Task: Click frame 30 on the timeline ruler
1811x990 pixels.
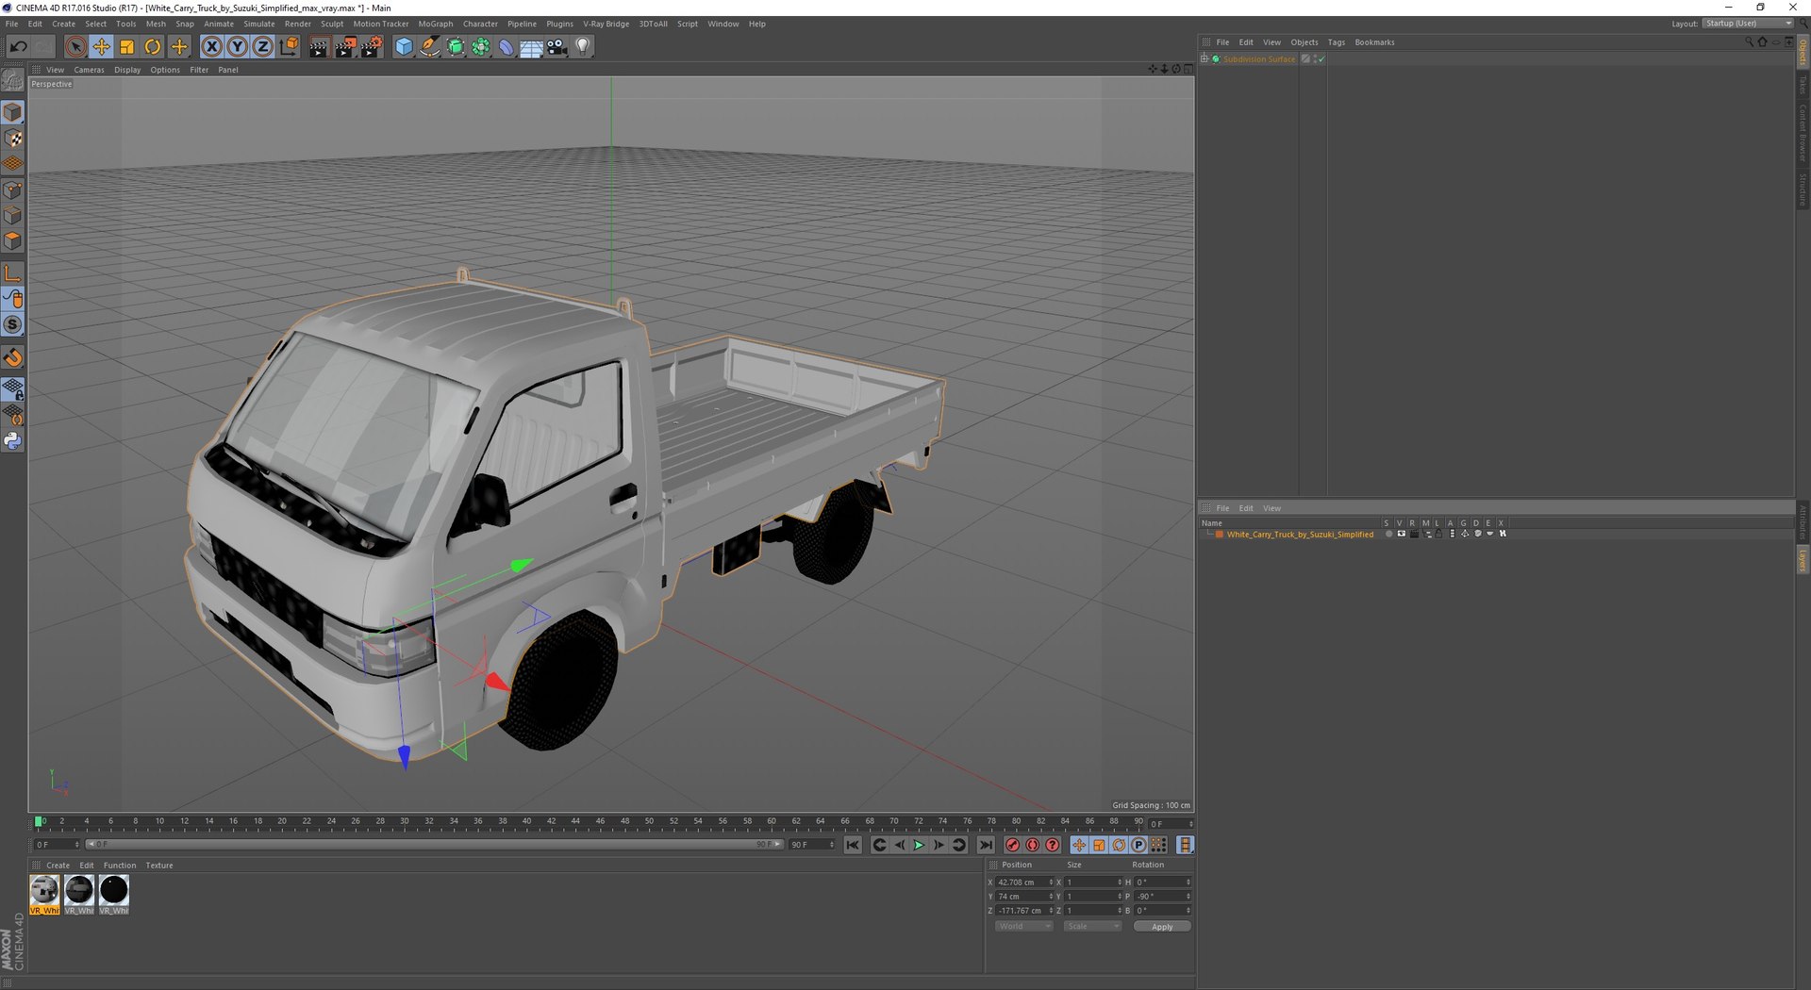Action: coord(405,822)
